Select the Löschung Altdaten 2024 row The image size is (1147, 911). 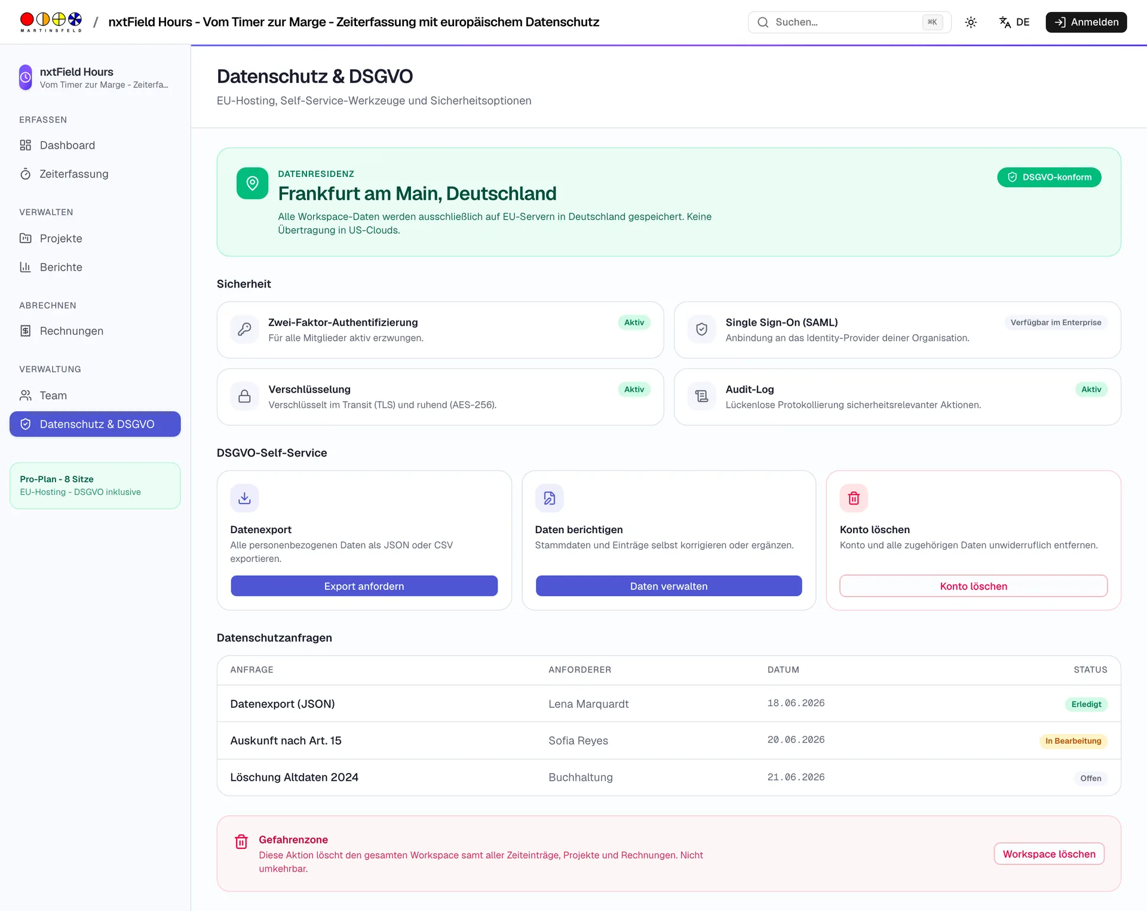pos(669,778)
